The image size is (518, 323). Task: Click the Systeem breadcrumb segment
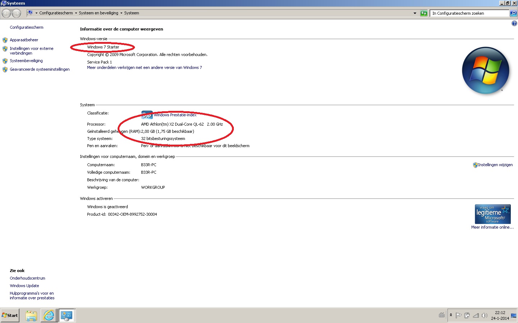tap(132, 13)
